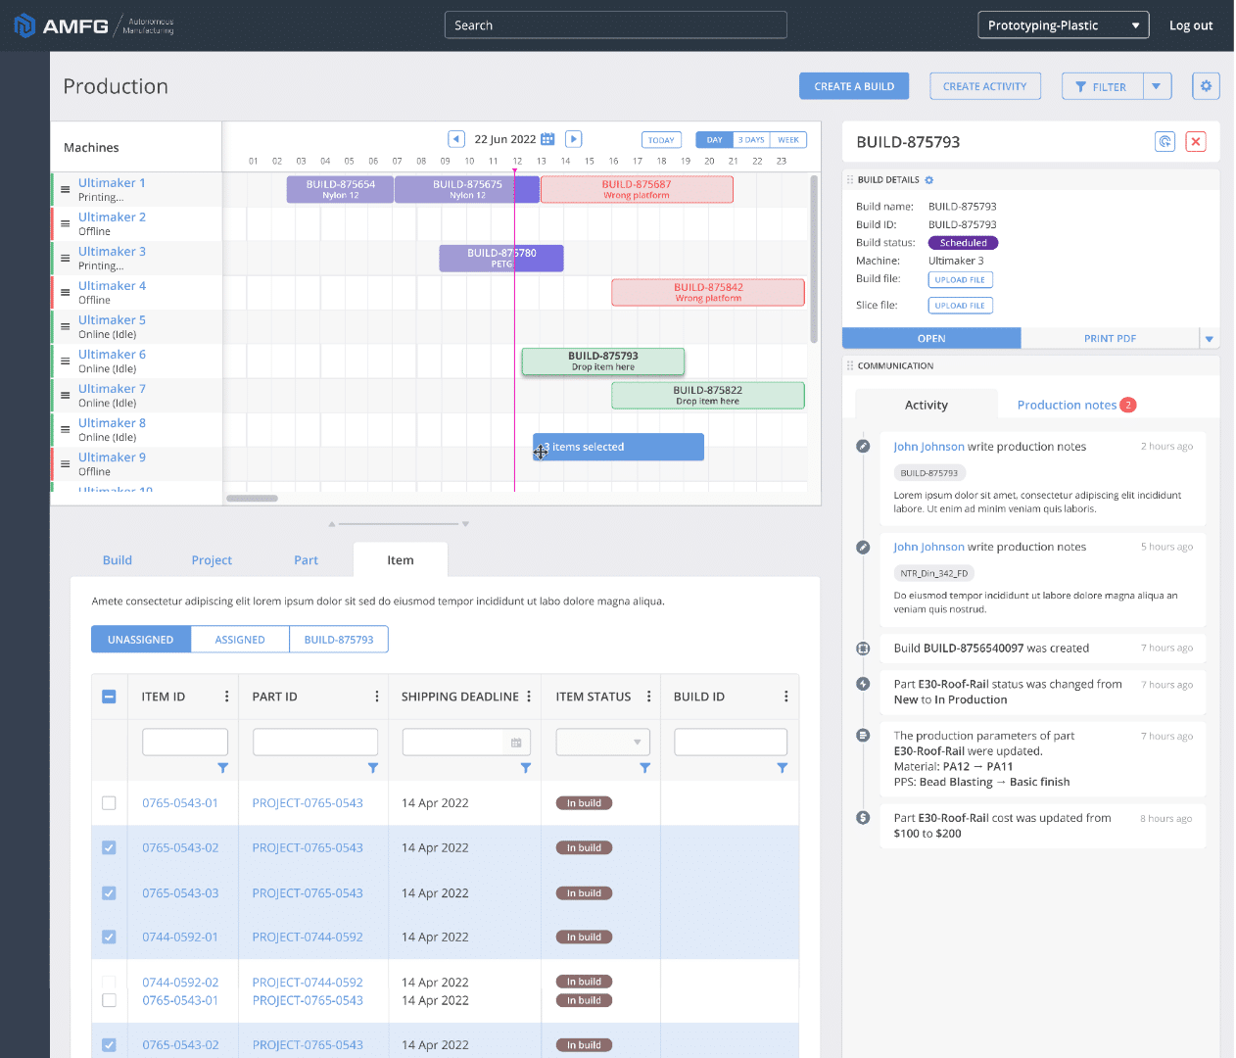Go to next day with right arrow
Viewport: 1236px width, 1058px height.
[574, 139]
